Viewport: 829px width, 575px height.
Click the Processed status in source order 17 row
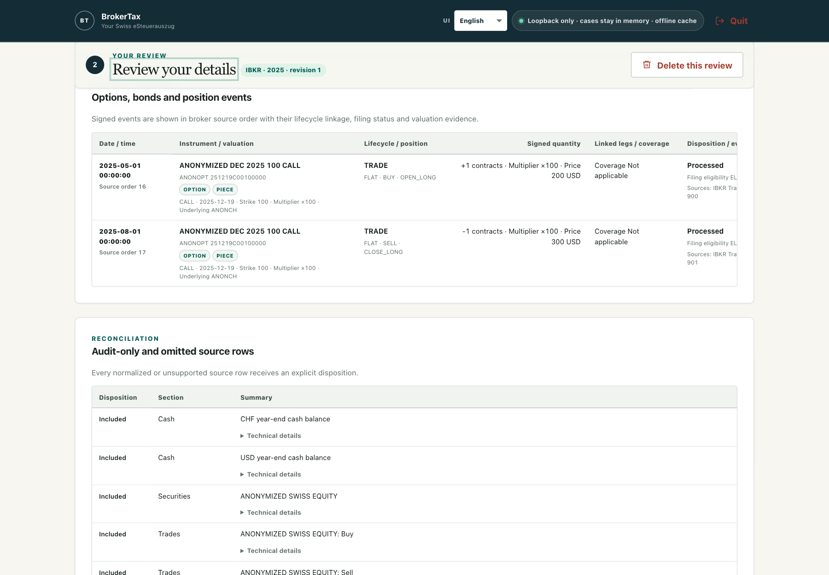tap(705, 231)
